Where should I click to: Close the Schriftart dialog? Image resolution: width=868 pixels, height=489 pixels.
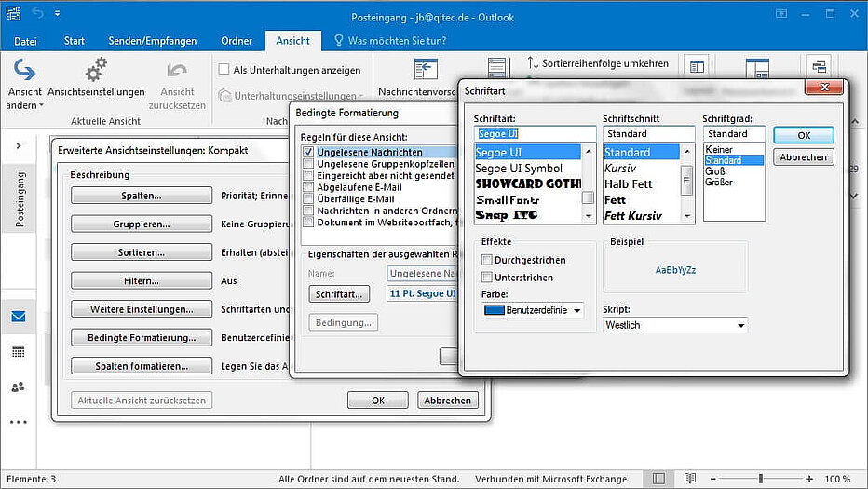(x=824, y=87)
